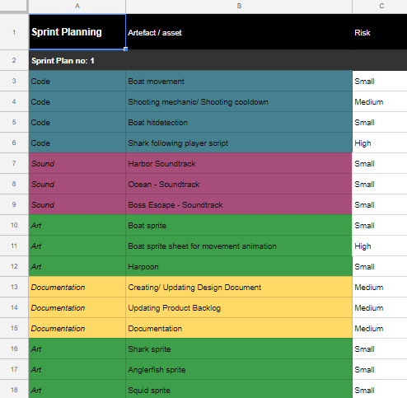
Task: Click 'Documentation' cell in row 14, column A
Action: click(x=77, y=307)
